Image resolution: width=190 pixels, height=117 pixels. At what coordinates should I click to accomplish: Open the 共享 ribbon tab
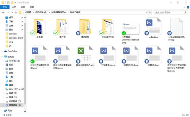23,7
